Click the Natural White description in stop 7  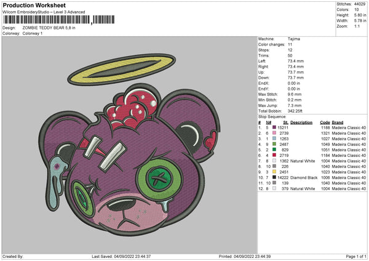303,161
